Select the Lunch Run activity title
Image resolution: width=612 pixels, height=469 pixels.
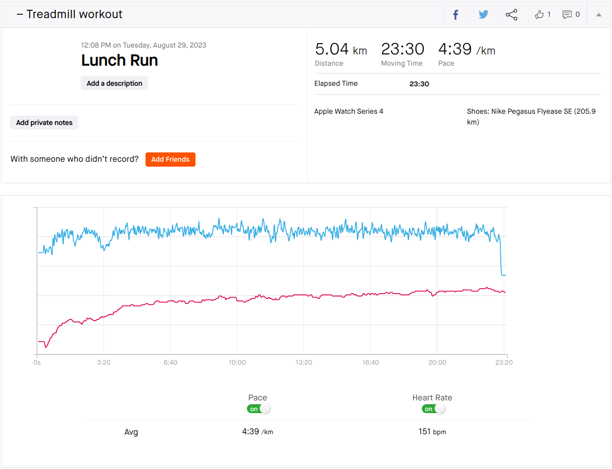tap(120, 60)
